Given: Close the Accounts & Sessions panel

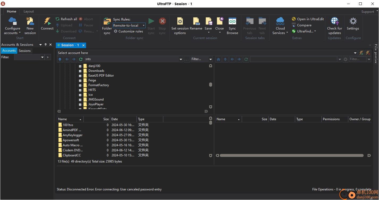Looking at the screenshot, I should coord(50,45).
